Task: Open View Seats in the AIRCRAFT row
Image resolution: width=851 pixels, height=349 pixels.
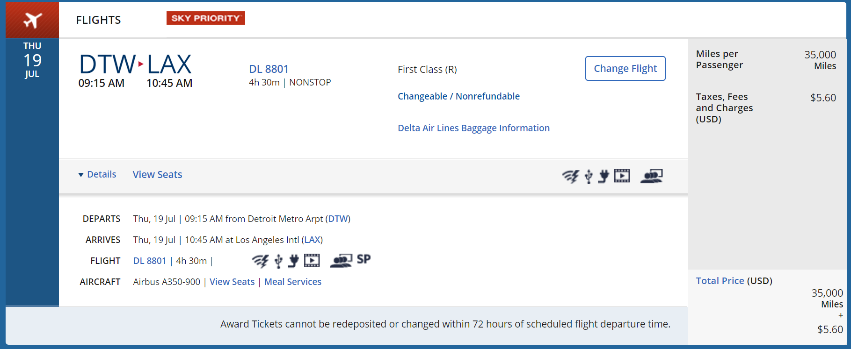Action: 232,282
